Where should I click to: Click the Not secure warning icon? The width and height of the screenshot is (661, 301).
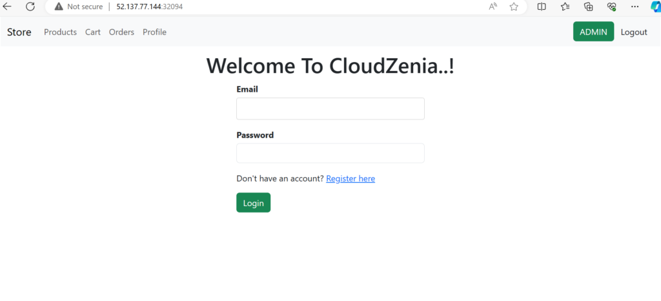(59, 6)
